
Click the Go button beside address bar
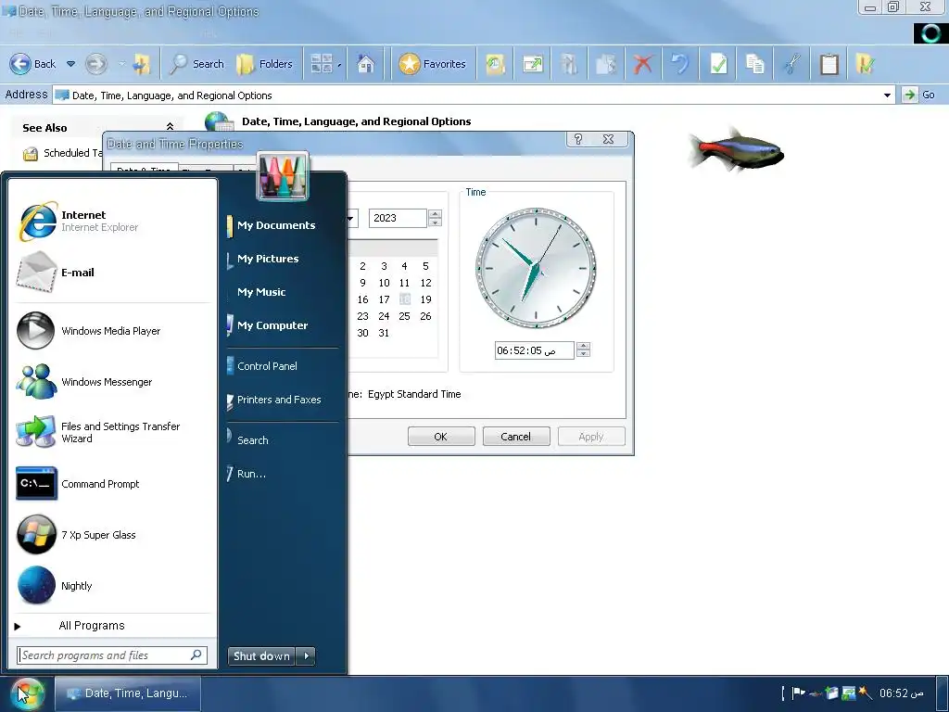click(920, 95)
